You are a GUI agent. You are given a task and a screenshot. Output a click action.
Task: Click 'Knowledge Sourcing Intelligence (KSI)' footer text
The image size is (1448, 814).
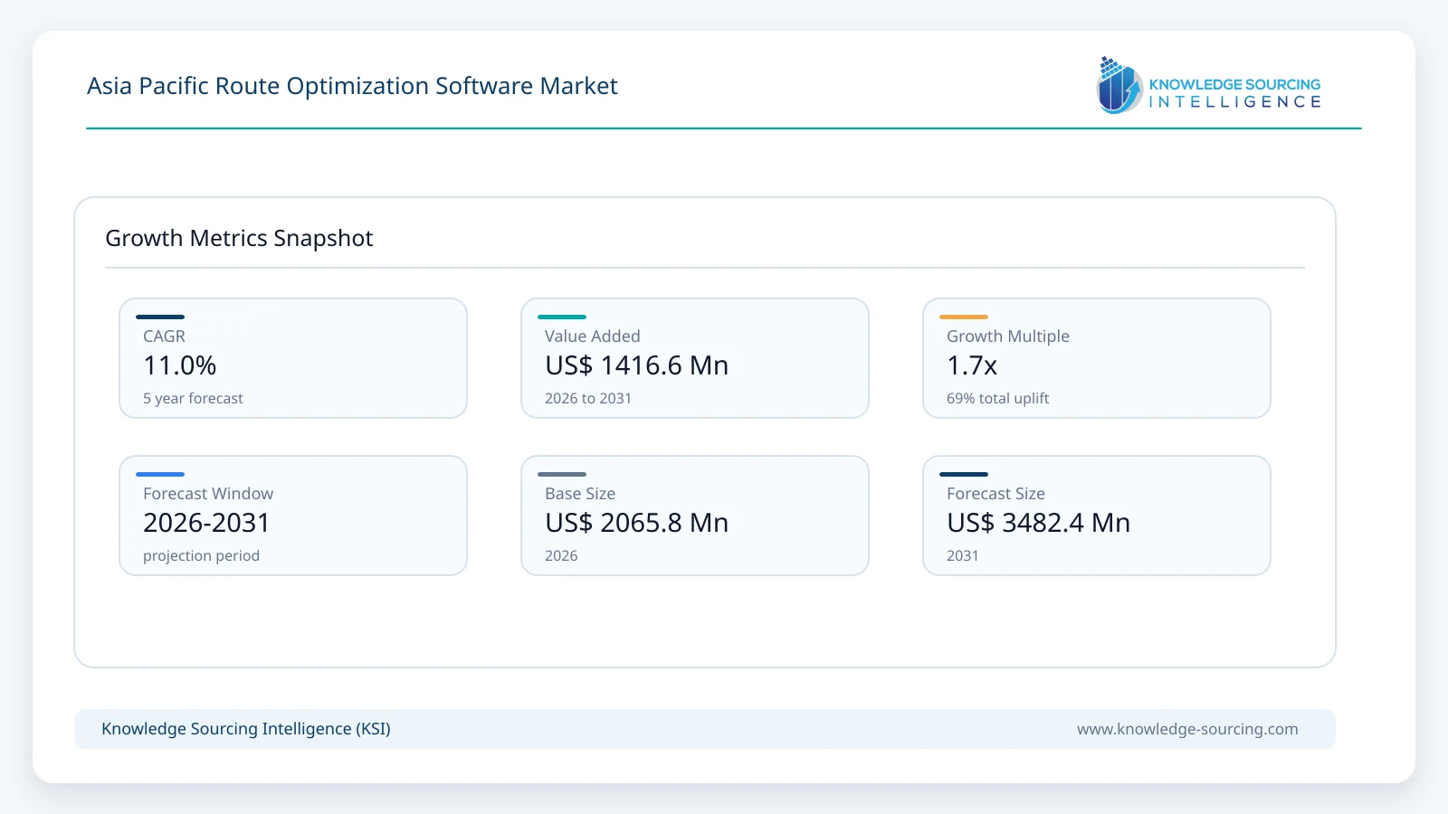coord(246,729)
